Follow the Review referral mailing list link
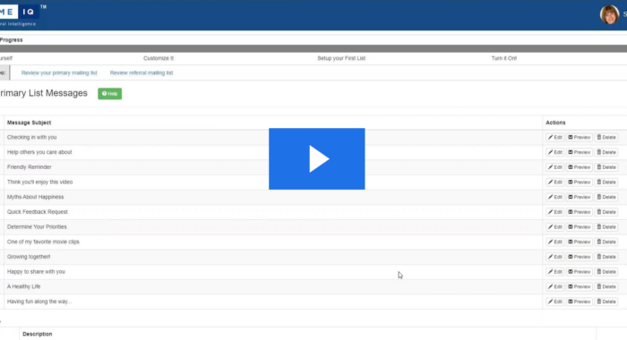 pos(142,72)
